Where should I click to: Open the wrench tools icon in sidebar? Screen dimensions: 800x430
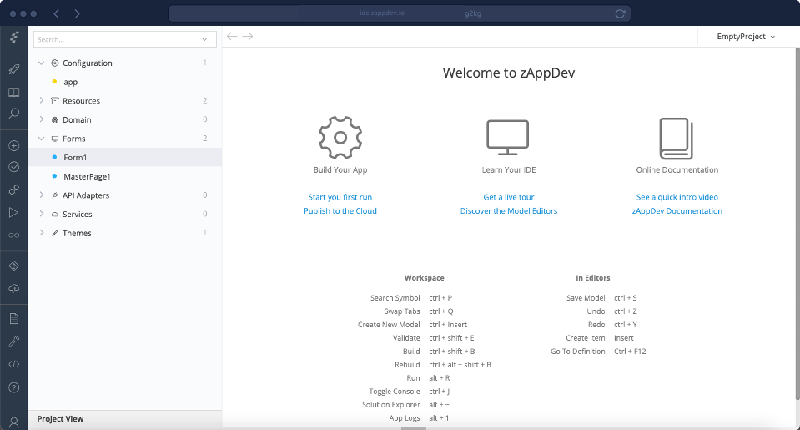pos(13,341)
